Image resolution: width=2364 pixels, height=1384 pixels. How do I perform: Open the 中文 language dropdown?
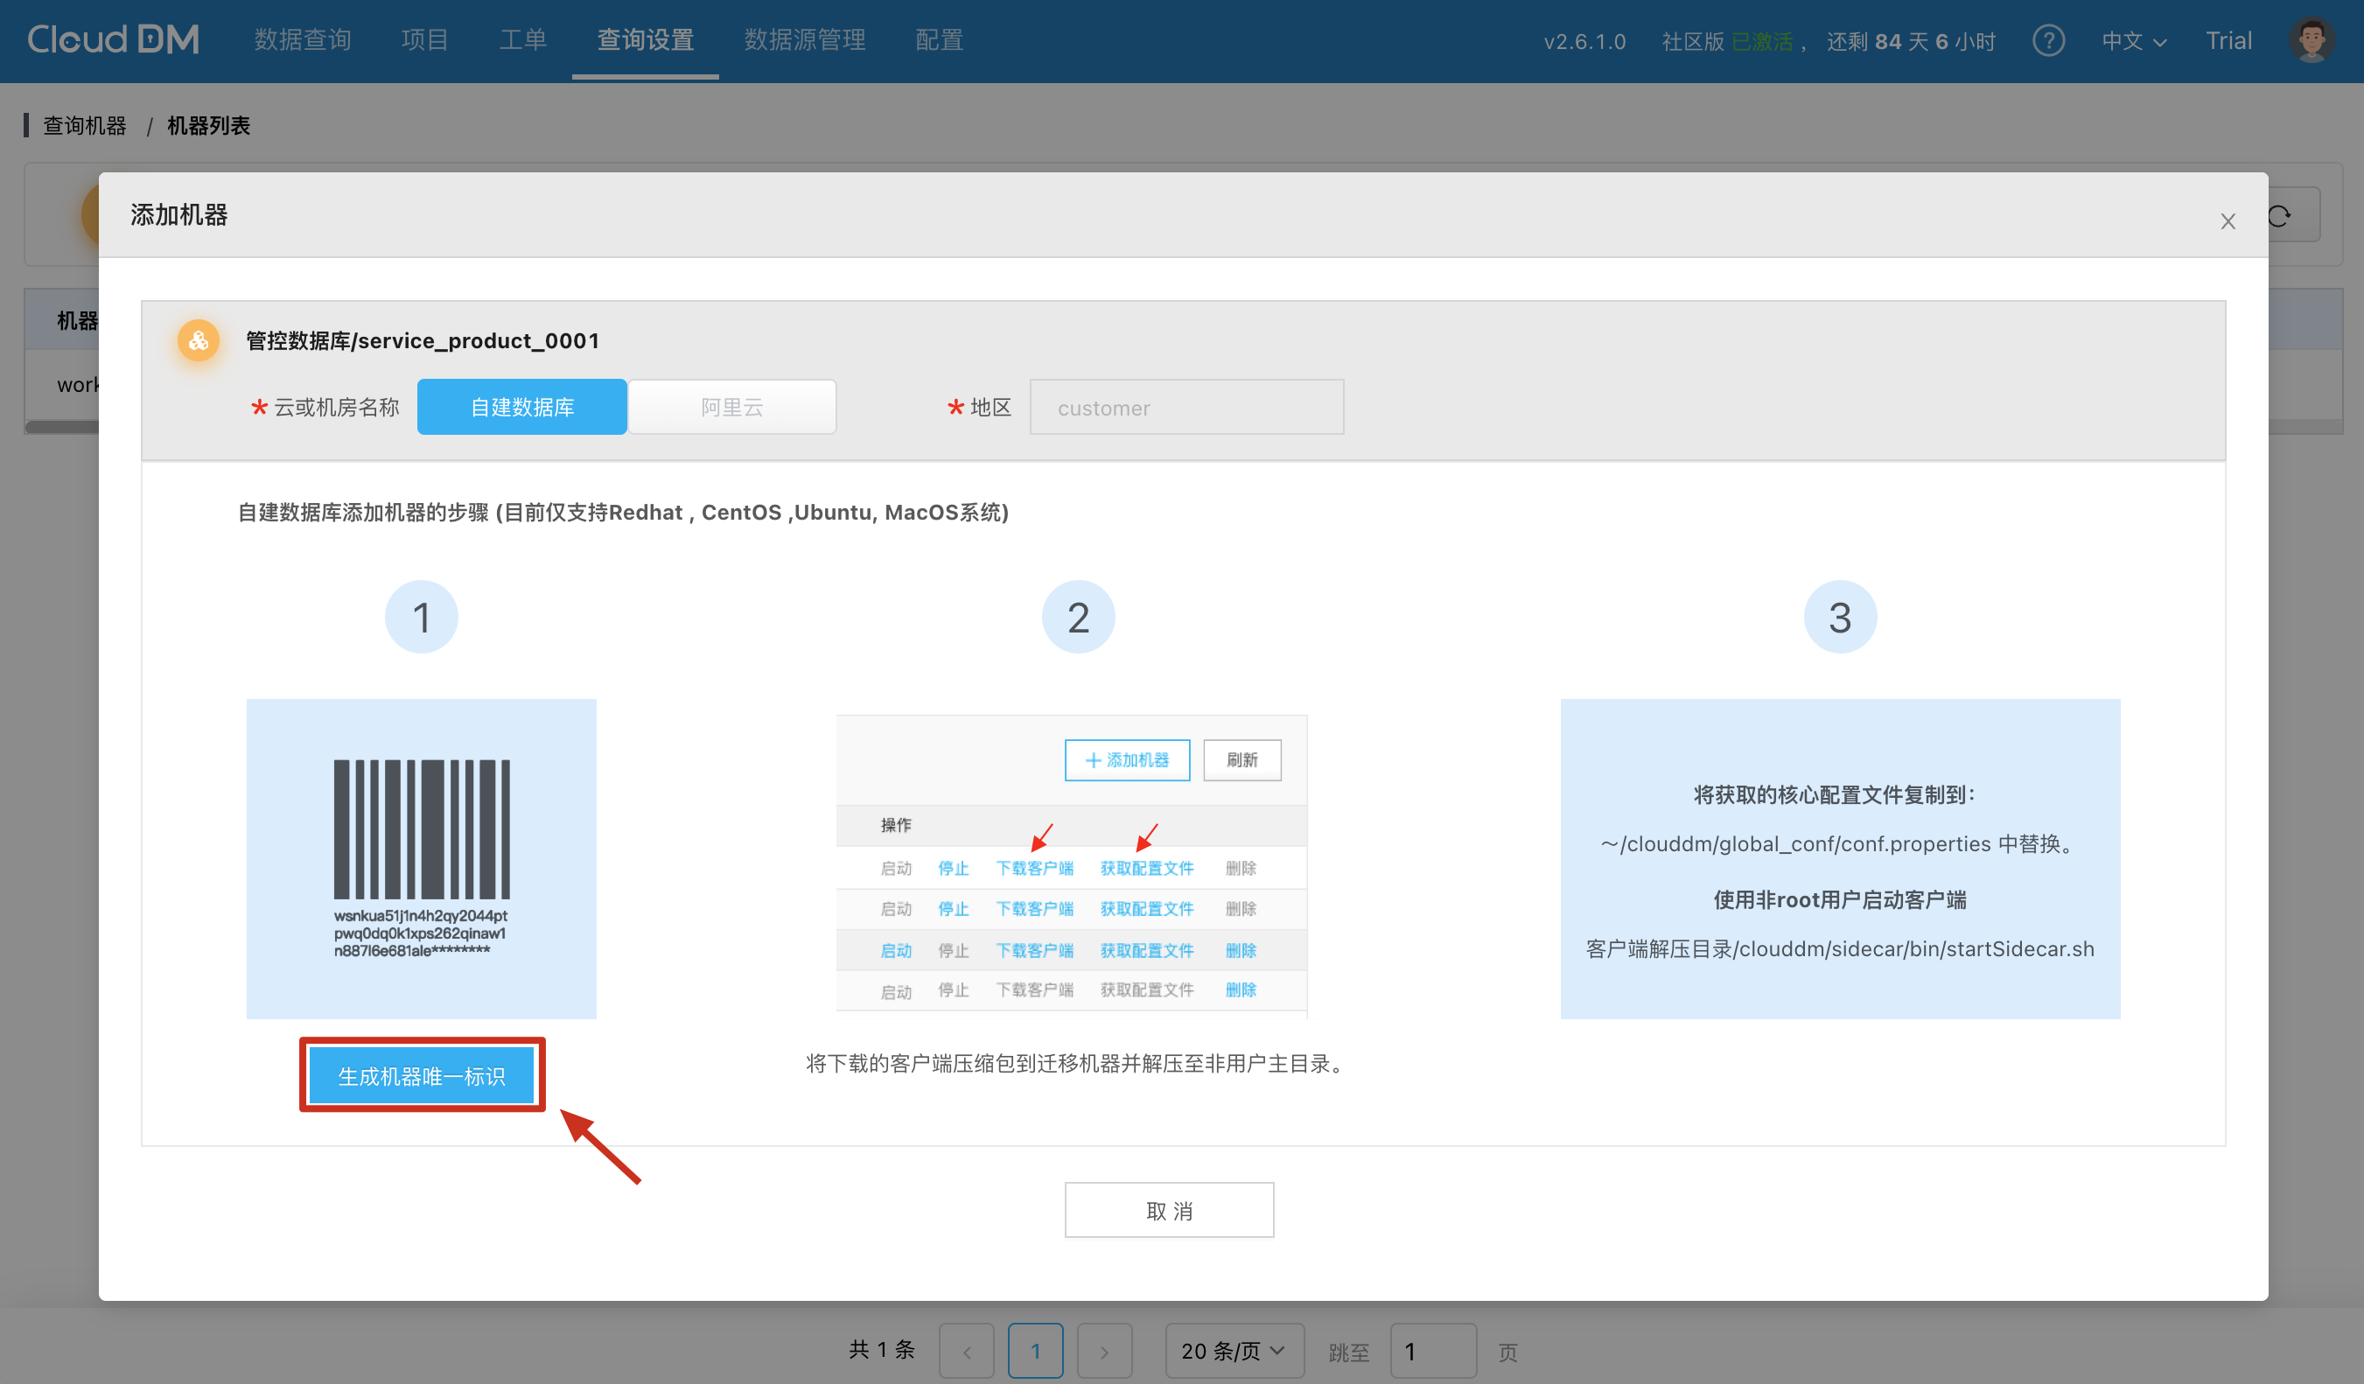(2132, 41)
